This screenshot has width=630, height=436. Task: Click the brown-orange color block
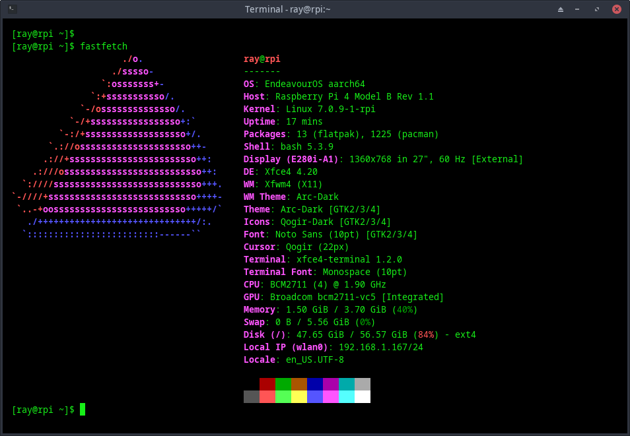299,384
